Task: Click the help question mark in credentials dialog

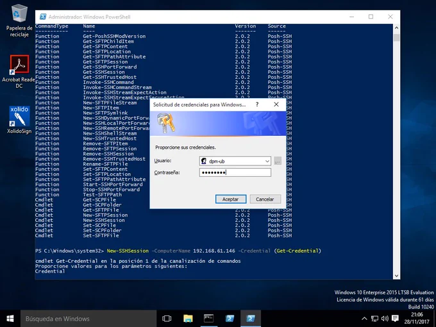Action: click(257, 105)
